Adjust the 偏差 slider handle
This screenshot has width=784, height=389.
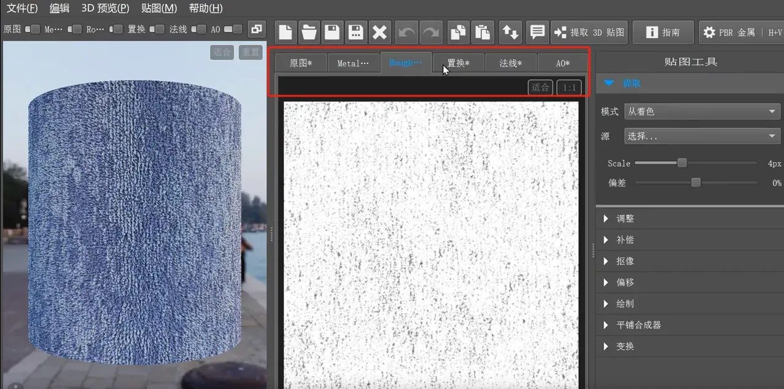click(696, 183)
